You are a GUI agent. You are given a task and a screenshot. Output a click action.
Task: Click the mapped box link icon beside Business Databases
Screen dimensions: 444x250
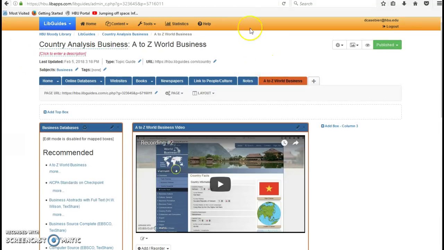pos(85,127)
